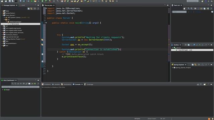Image resolution: width=214 pixels, height=120 pixels.
Task: Select the SOA project
Action: [x=7, y=41]
